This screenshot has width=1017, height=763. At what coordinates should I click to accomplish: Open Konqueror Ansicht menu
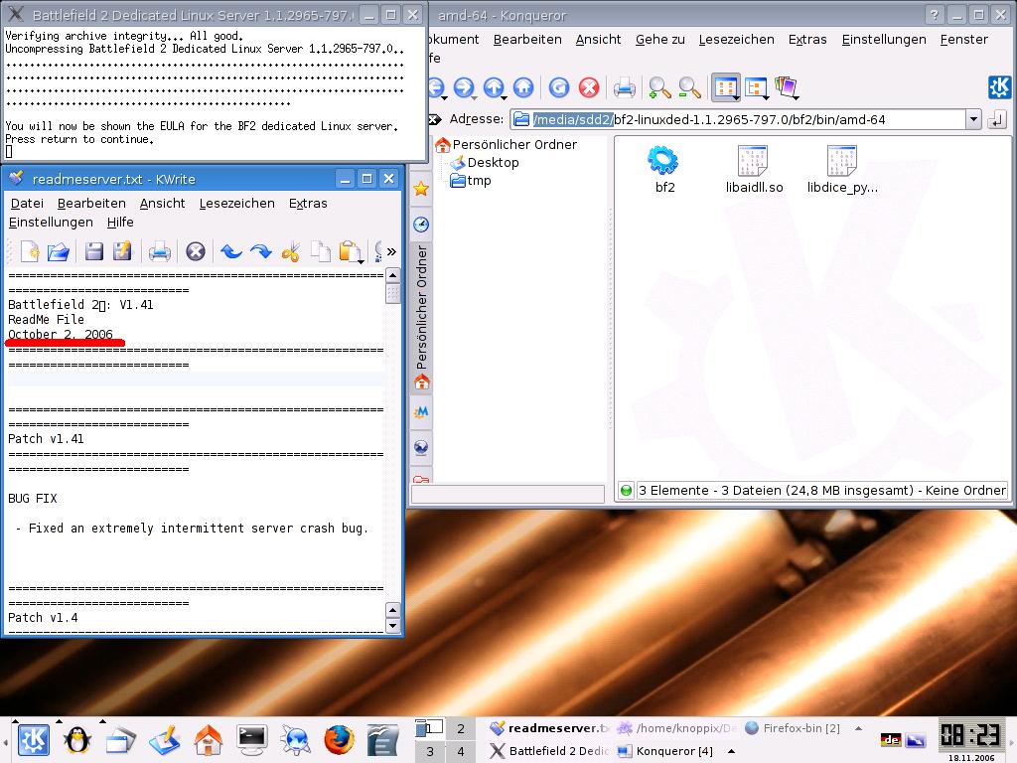(598, 39)
